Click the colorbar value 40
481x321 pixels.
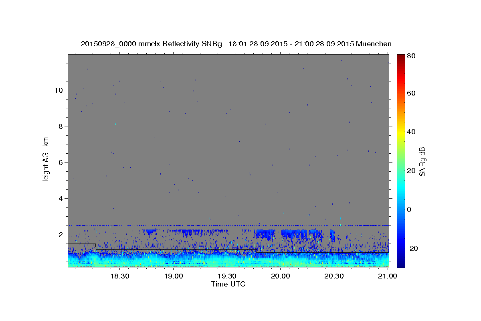(412, 132)
